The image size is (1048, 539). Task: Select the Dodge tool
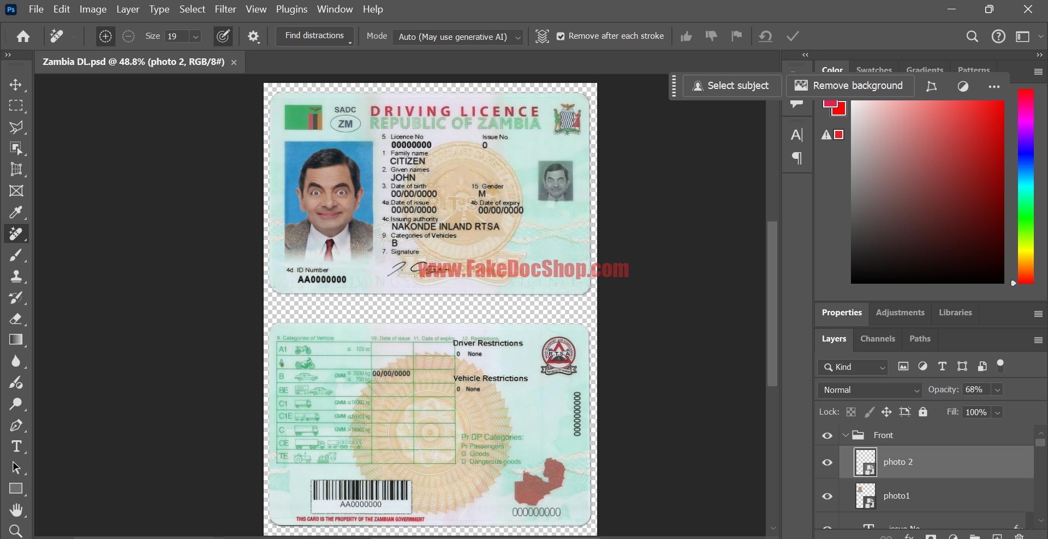[x=16, y=404]
